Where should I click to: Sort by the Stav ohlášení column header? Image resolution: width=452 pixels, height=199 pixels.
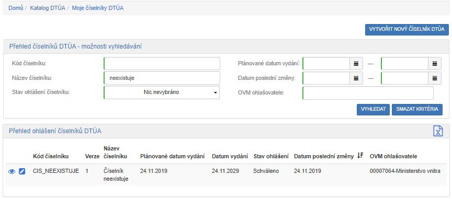coord(271,156)
